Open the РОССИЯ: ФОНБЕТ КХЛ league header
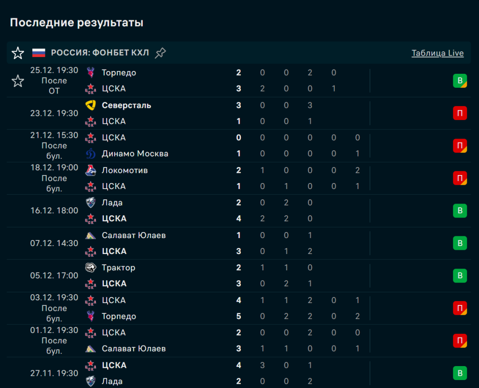The height and width of the screenshot is (388, 479). (100, 53)
